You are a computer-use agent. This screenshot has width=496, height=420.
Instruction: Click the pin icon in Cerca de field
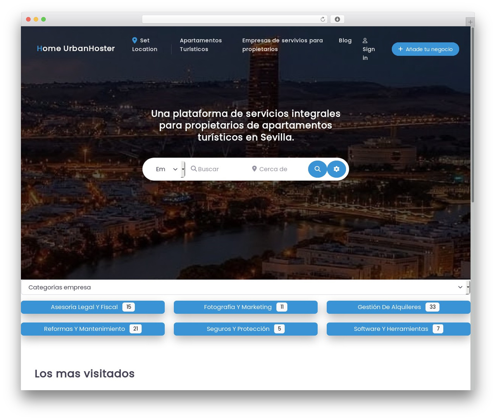pyautogui.click(x=254, y=169)
